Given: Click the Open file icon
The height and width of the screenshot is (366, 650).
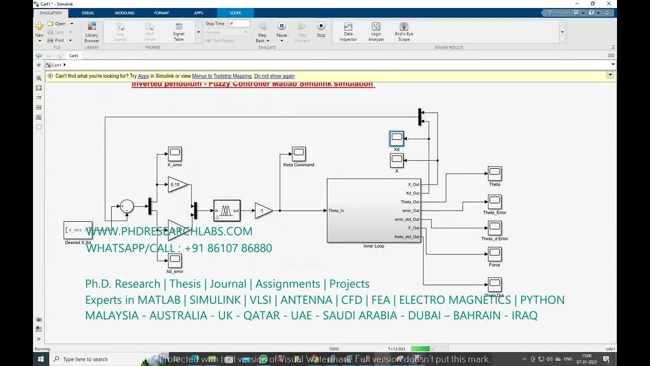Looking at the screenshot, I should [50, 23].
